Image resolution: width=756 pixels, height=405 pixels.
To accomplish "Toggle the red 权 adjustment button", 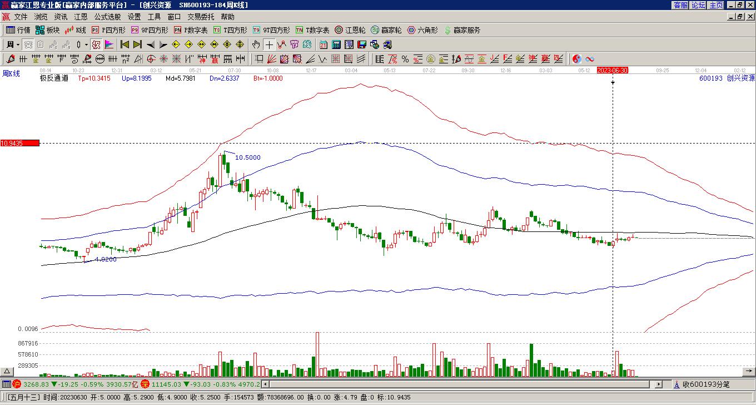I will tap(96, 45).
